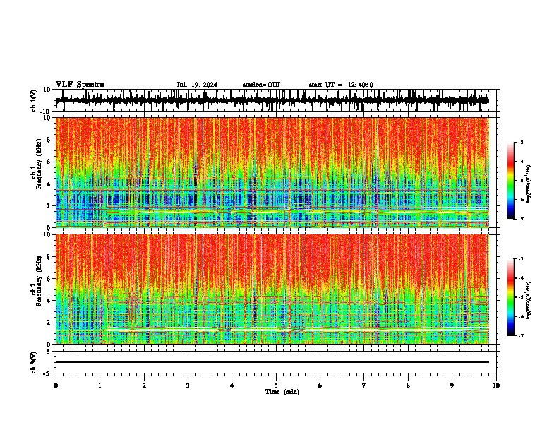Click the ch.2 colorbar log(PSD) label
The height and width of the screenshot is (432, 559).
pos(529,300)
